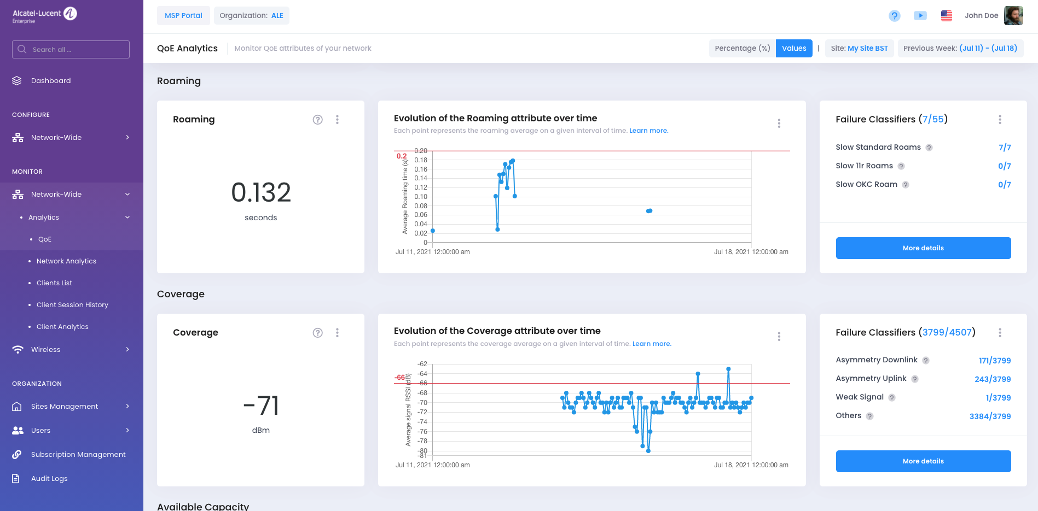Open the Site: My Site BST selector

tap(859, 48)
